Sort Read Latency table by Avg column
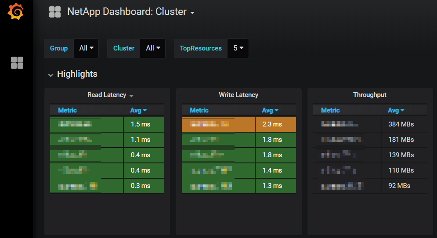The height and width of the screenshot is (238, 437). click(x=138, y=110)
